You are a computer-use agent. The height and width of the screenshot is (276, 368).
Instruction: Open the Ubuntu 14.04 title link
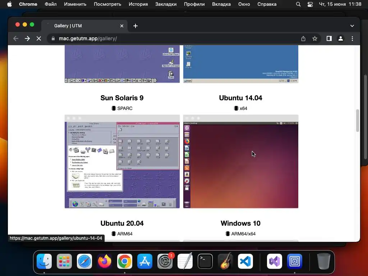[x=240, y=98]
